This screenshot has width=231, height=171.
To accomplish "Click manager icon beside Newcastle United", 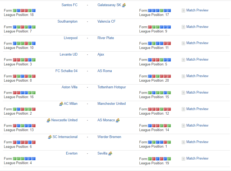I will (x=48, y=120).
